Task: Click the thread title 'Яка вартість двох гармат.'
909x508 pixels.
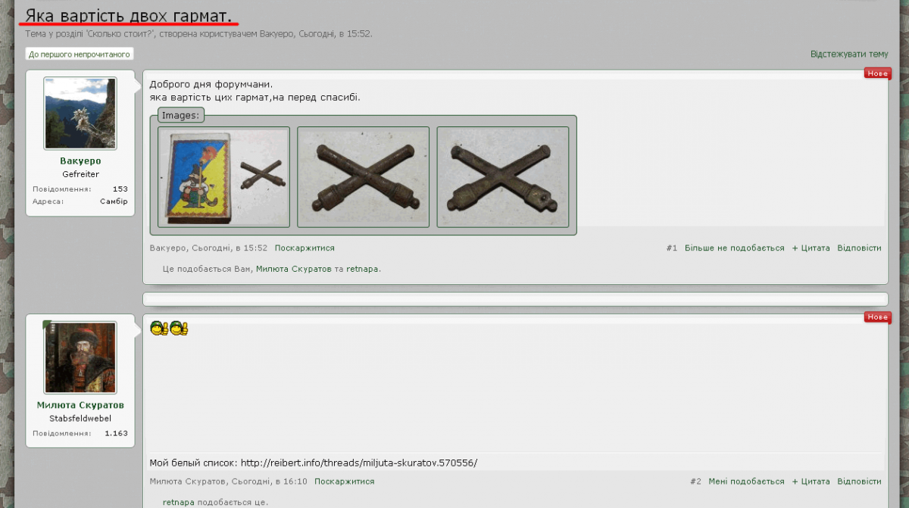Action: pos(129,15)
